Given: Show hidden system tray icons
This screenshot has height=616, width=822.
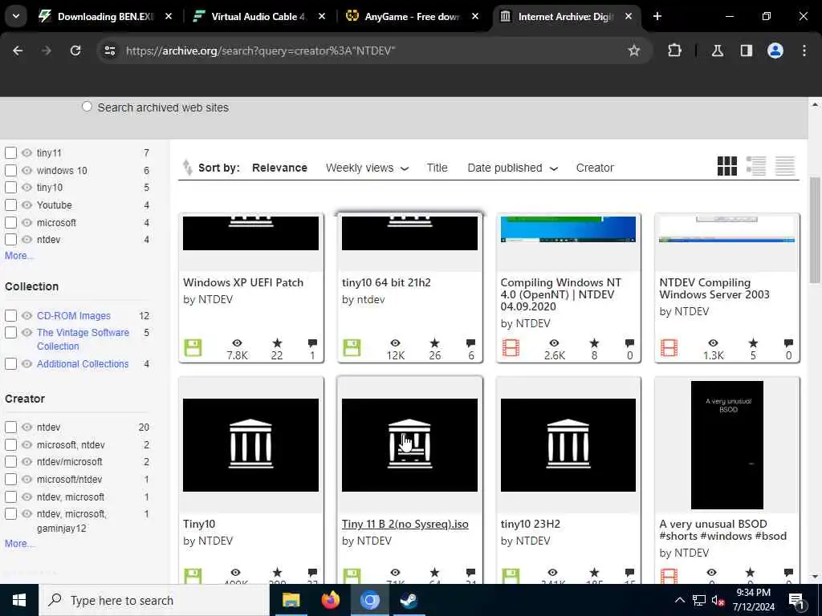Looking at the screenshot, I should (679, 600).
